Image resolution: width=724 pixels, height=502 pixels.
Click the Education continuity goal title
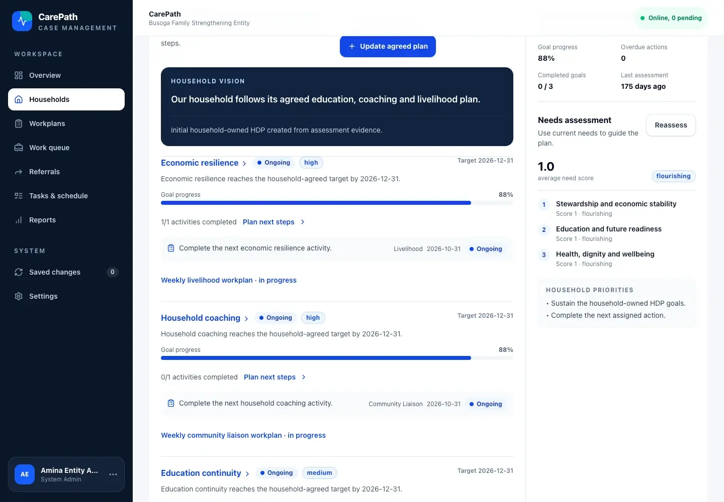point(201,473)
